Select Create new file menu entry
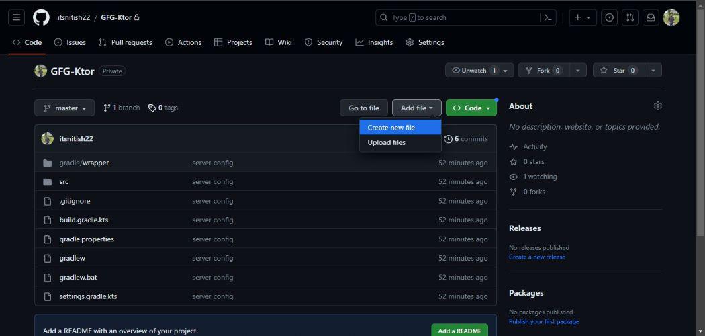Image resolution: width=705 pixels, height=336 pixels. 400,128
